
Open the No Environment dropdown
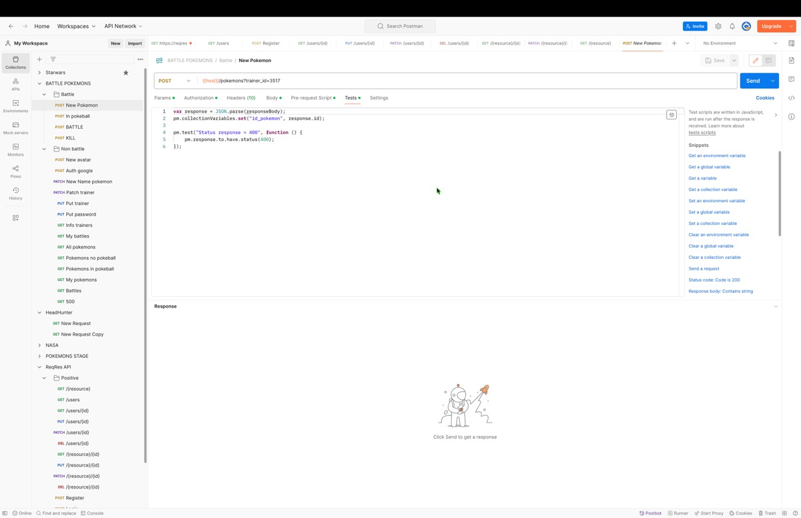(740, 43)
